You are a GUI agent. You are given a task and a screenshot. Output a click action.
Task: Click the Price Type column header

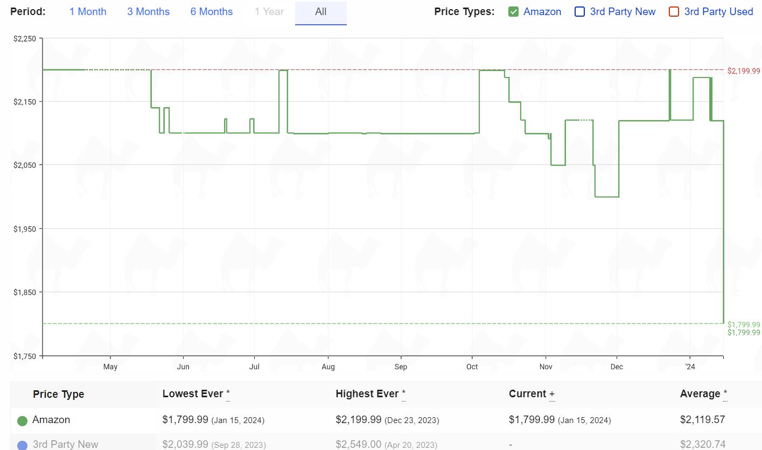(58, 395)
